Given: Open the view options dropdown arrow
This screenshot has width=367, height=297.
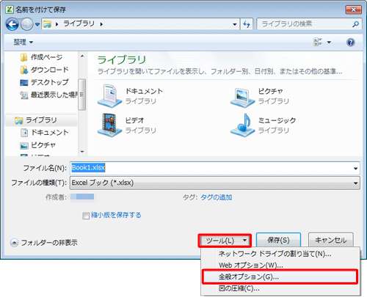Looking at the screenshot, I should pos(329,43).
